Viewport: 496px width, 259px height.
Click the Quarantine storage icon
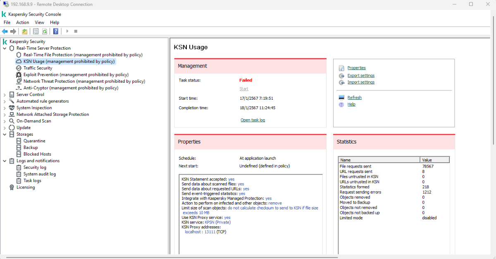[x=19, y=141]
